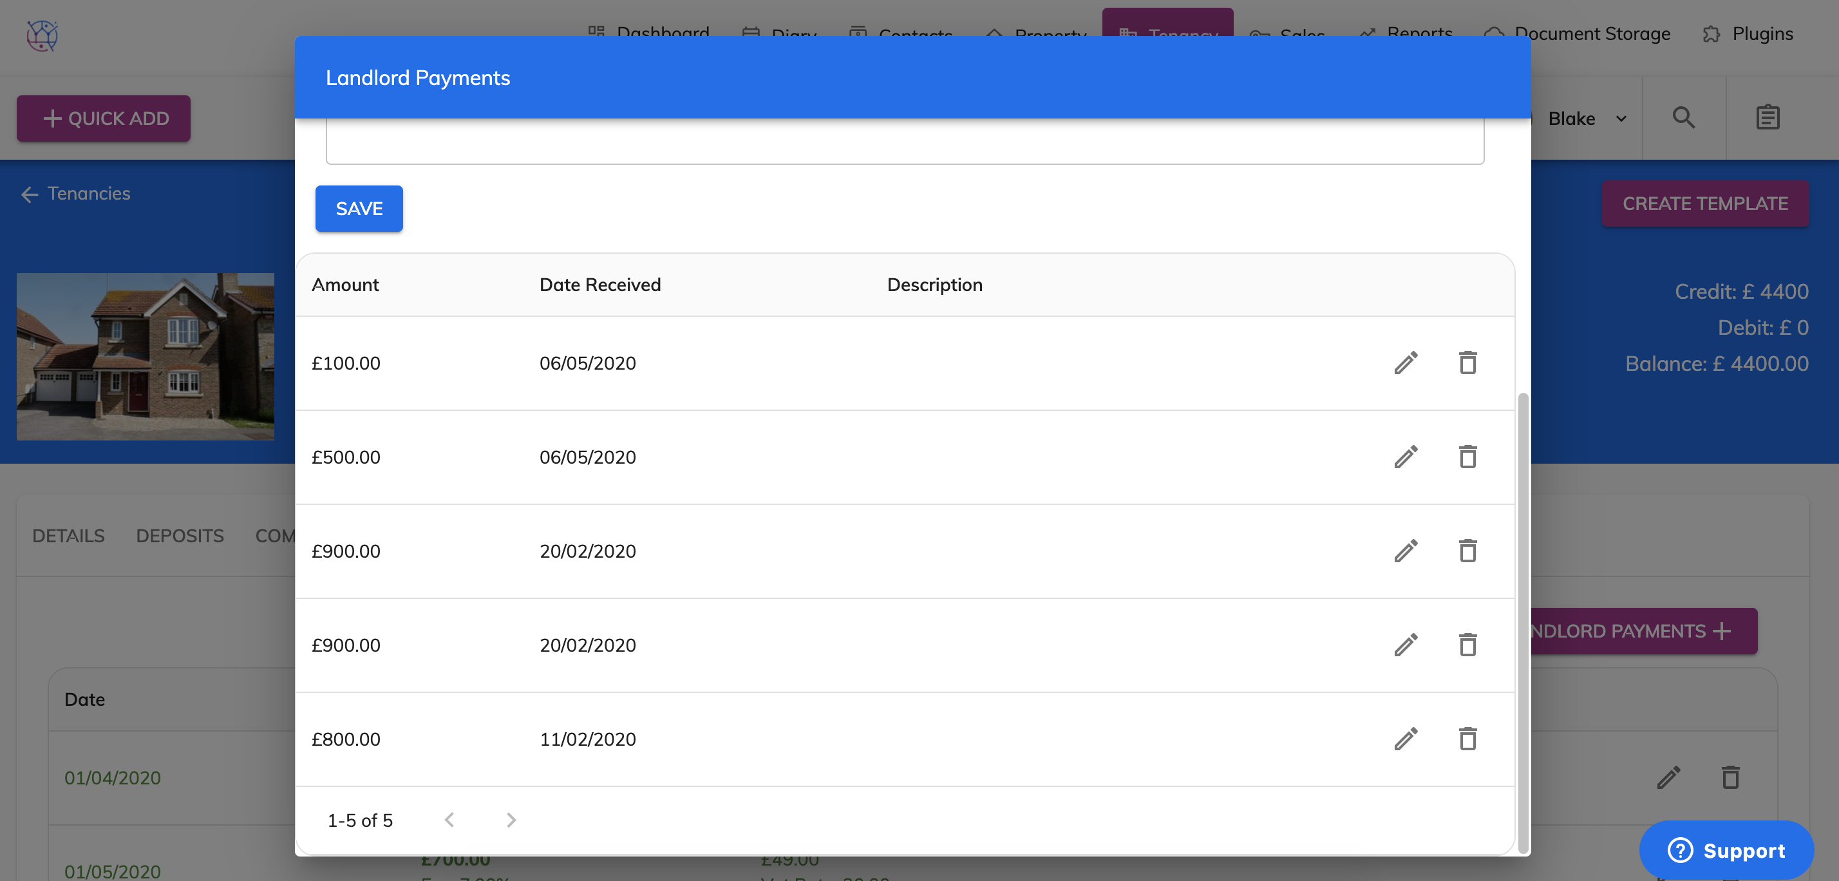
Task: Edit the £900.00 payment dated 20/02/2020
Action: click(1406, 551)
